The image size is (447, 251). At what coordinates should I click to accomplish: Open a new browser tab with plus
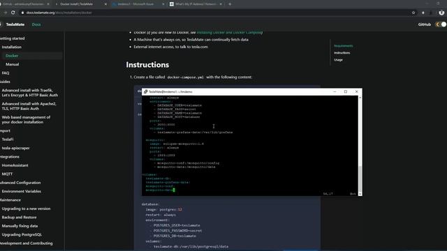pos(230,4)
